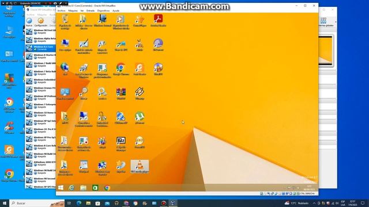Select Windows 98 First Edition VM in list
Viewport: 369px width, 207px height.
pos(40,32)
